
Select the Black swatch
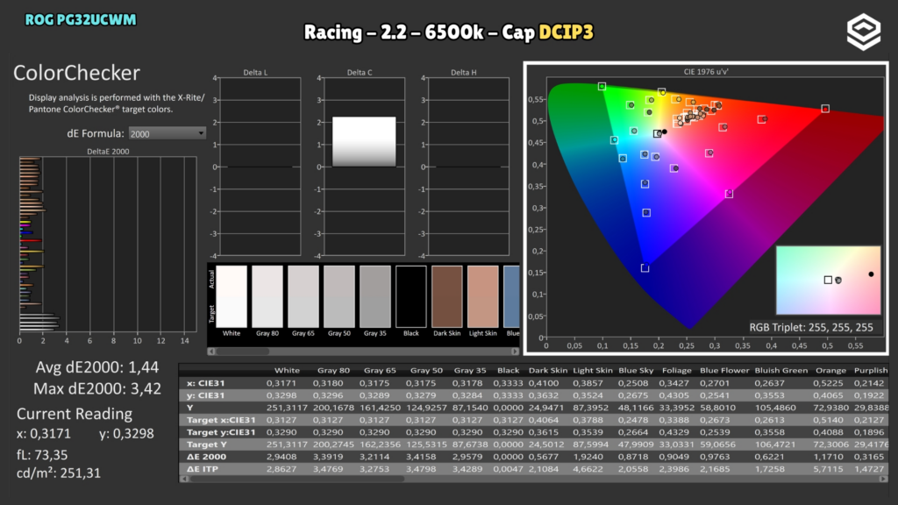[411, 296]
